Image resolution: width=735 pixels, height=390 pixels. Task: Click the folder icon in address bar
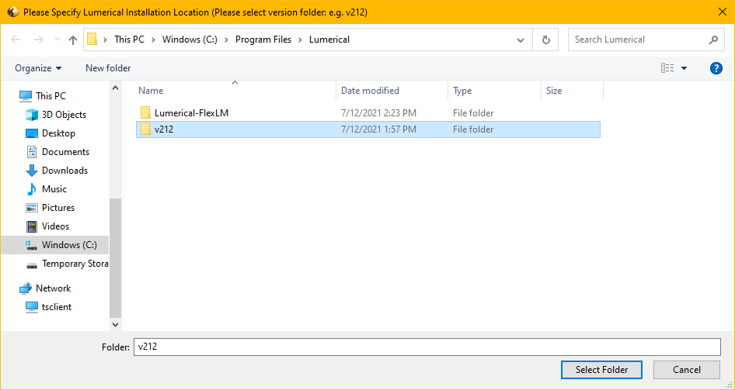[x=92, y=40]
